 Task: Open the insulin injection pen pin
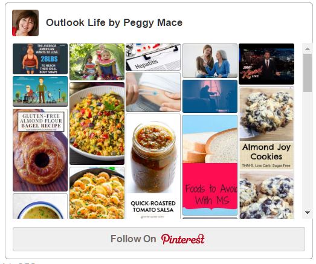coord(153,92)
